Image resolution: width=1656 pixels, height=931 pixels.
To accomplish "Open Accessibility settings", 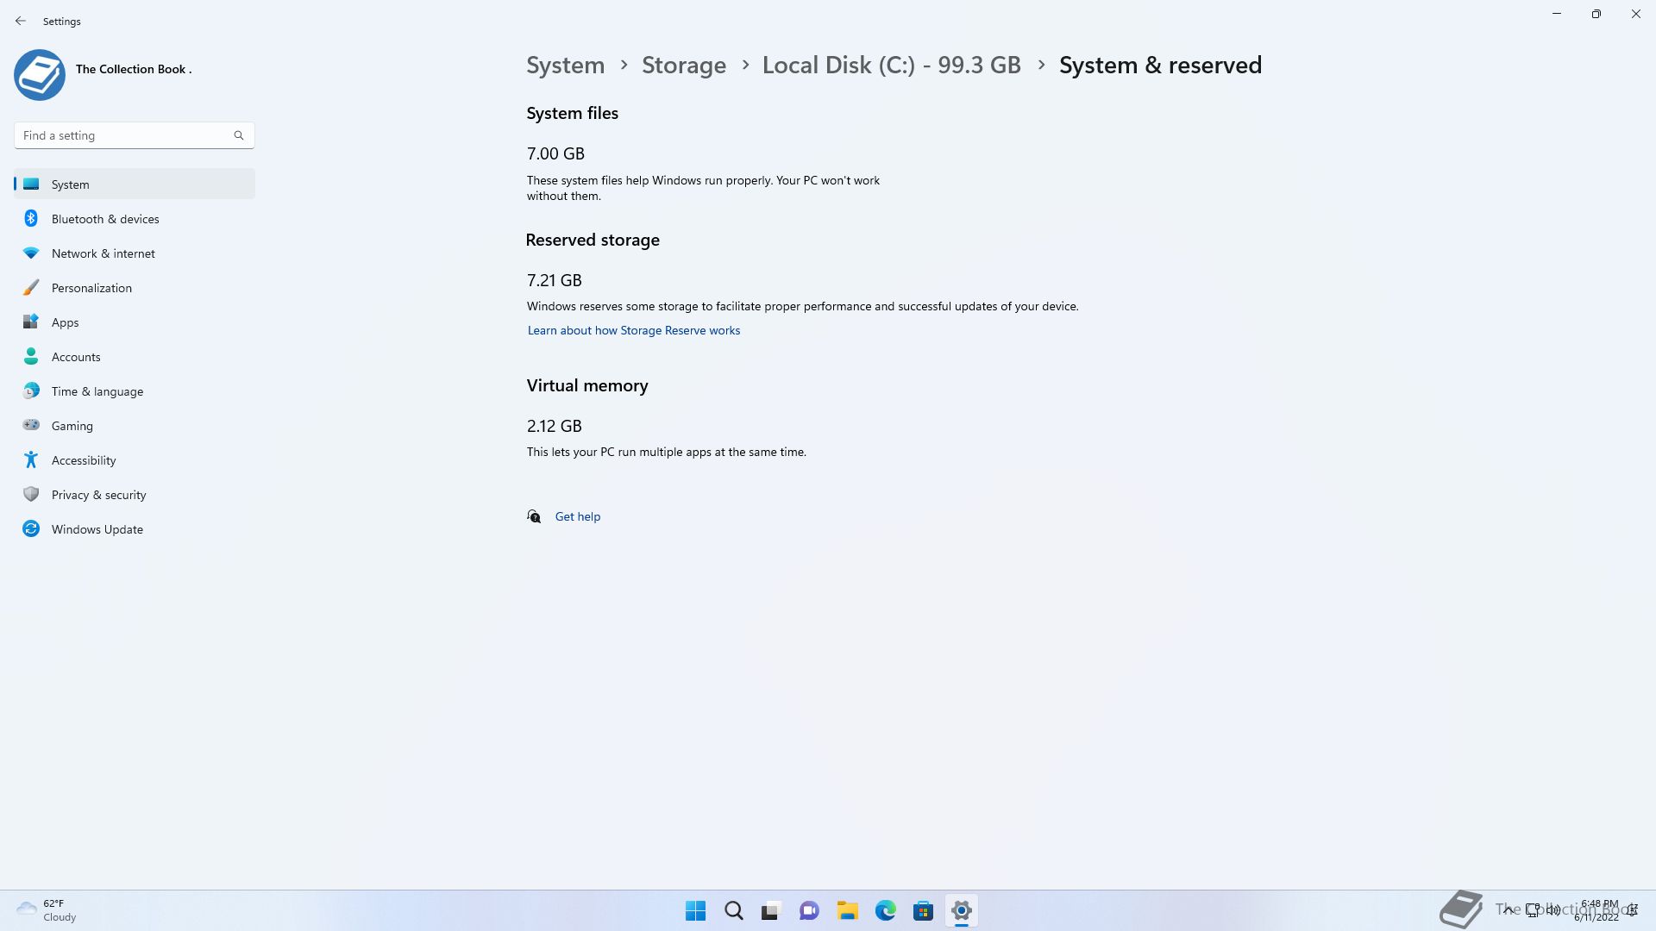I will [83, 460].
